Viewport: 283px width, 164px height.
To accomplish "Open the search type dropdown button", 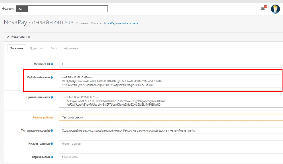I will [x=22, y=9].
